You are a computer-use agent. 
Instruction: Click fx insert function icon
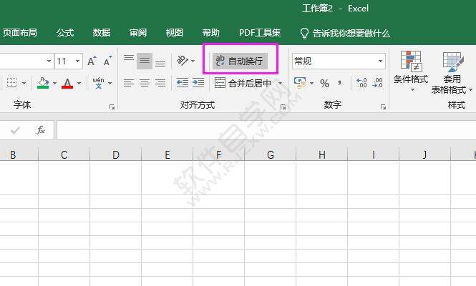tap(40, 130)
